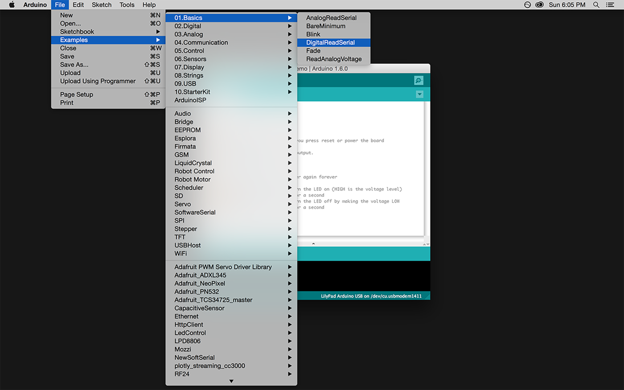Open Notification Center list icon
This screenshot has width=624, height=390.
[x=610, y=5]
